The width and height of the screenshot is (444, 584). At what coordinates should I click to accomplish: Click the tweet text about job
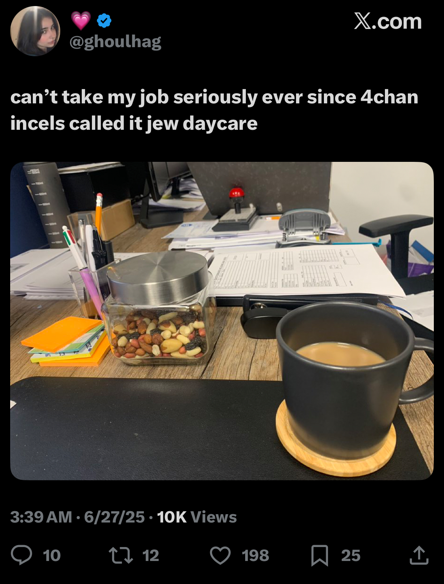214,110
